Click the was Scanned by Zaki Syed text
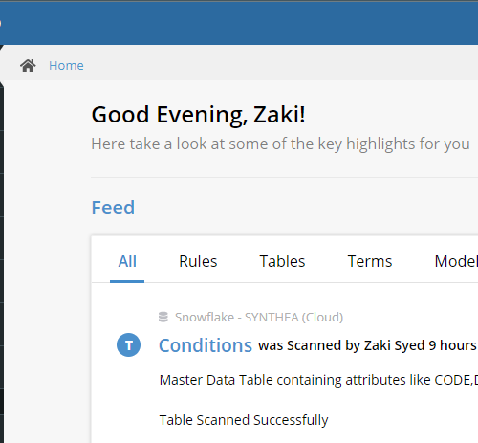The width and height of the screenshot is (478, 443). click(341, 345)
